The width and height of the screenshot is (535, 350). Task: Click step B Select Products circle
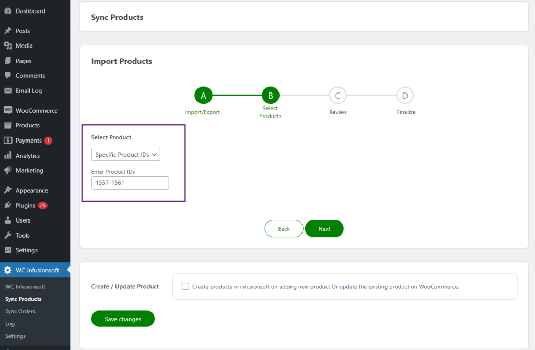(271, 96)
